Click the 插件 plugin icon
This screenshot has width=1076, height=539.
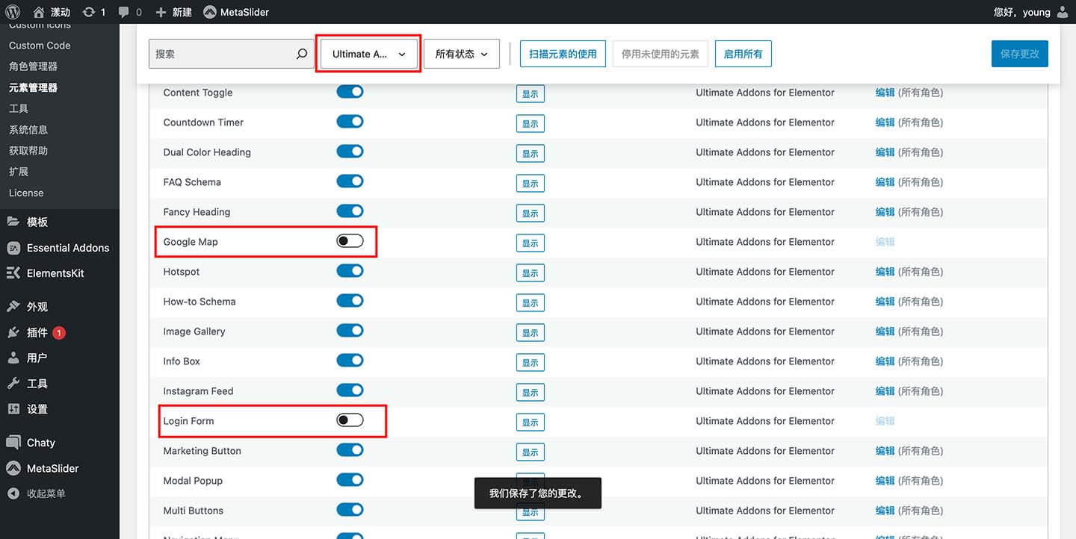13,332
